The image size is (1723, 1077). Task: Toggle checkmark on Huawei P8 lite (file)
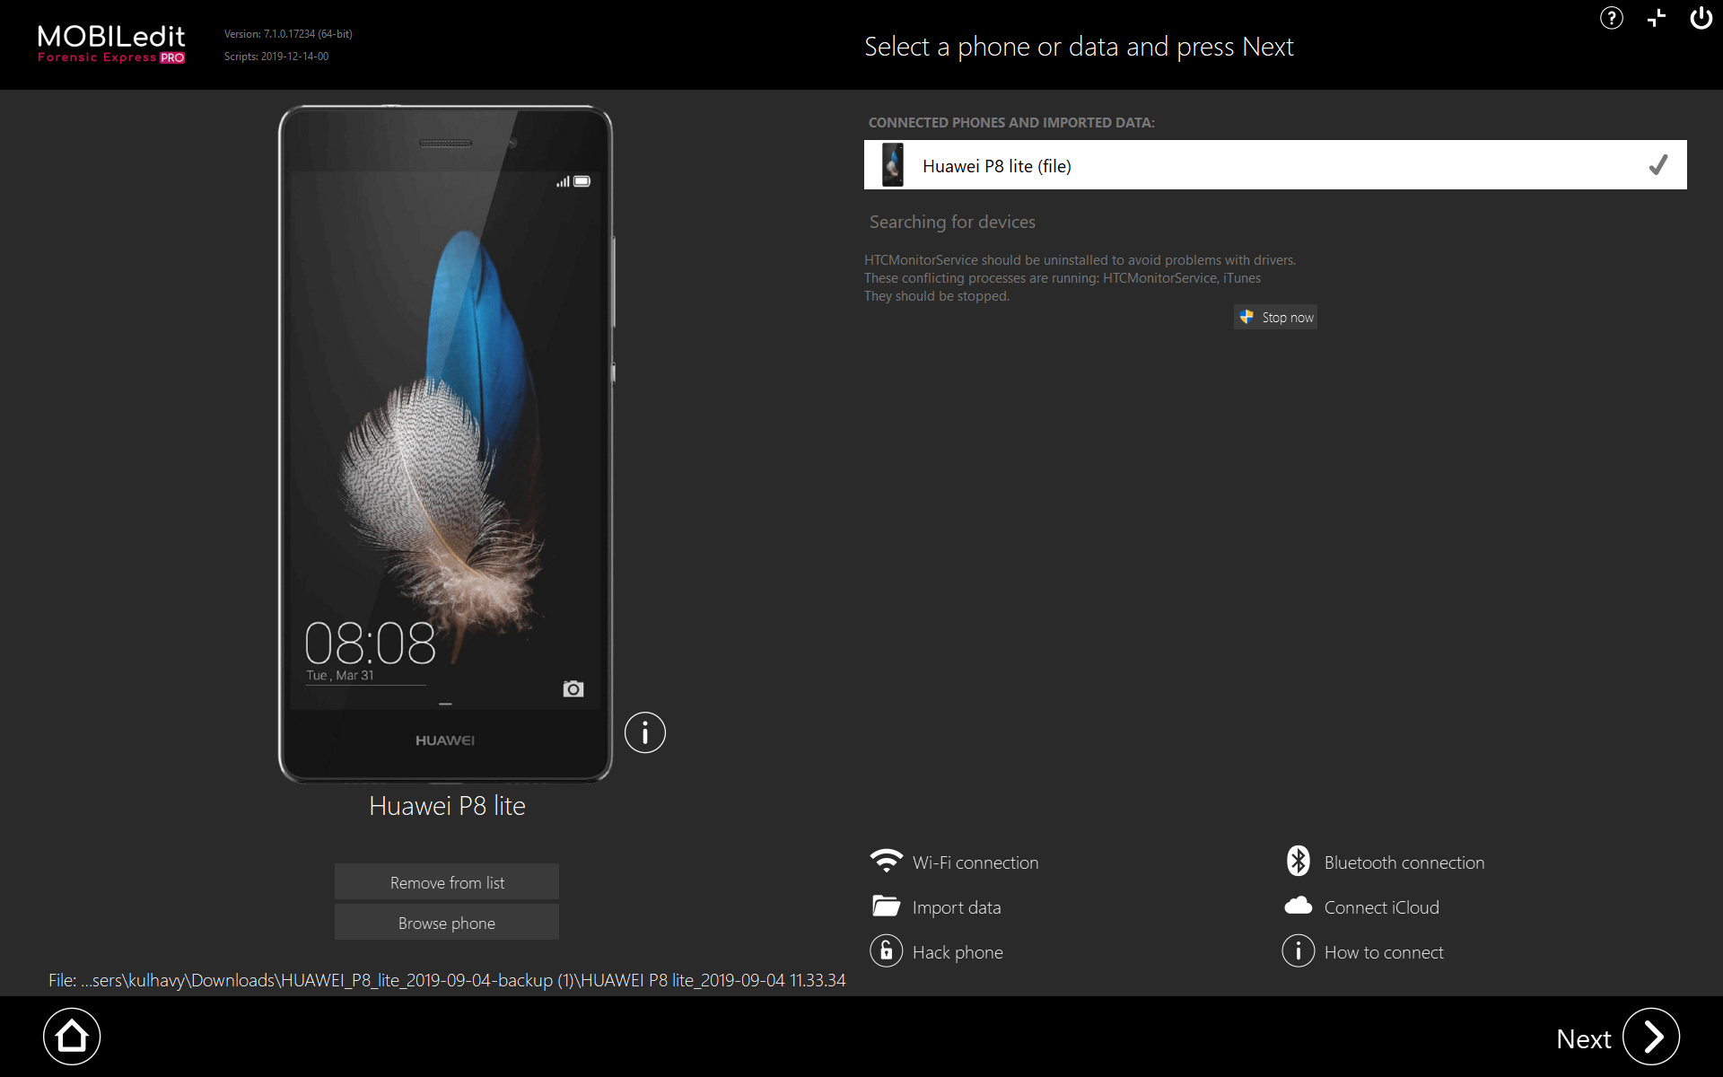click(x=1657, y=165)
